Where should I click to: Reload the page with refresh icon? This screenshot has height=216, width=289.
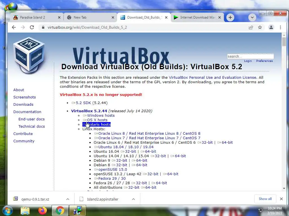pyautogui.click(x=32, y=27)
